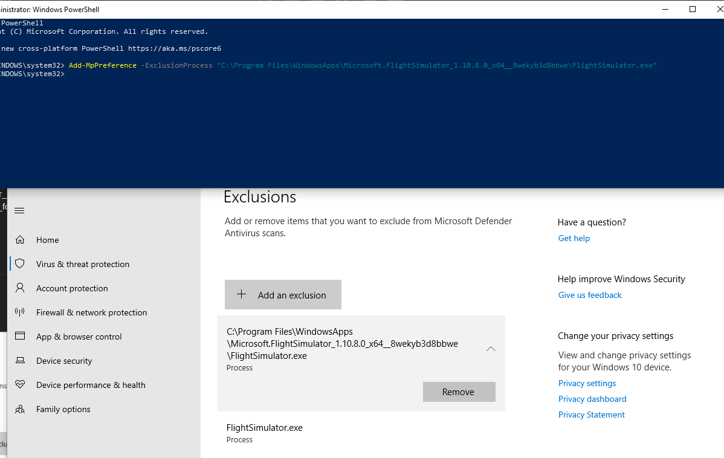The height and width of the screenshot is (458, 724).
Task: Select Firewall & network protection
Action: click(x=91, y=312)
